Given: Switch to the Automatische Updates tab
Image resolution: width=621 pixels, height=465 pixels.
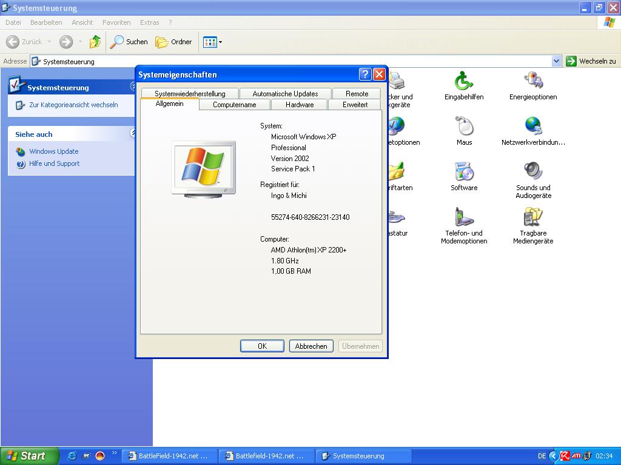Looking at the screenshot, I should click(x=285, y=94).
